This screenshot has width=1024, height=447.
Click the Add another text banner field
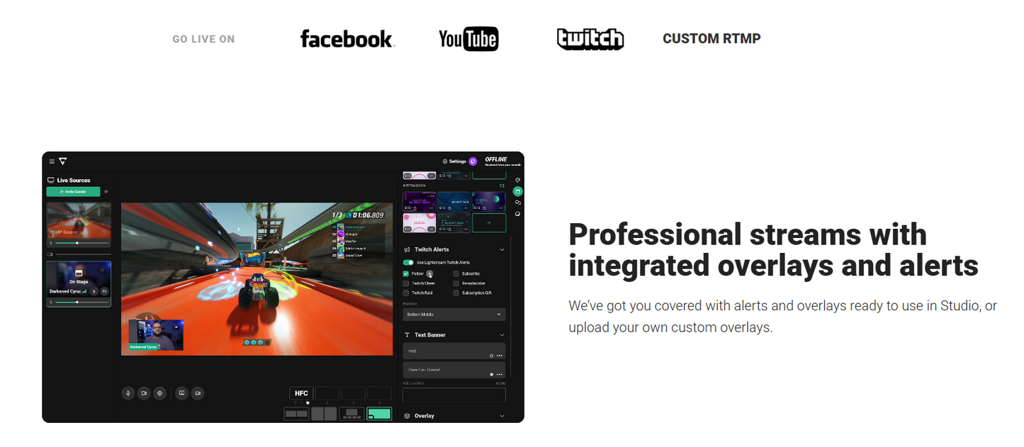click(454, 395)
